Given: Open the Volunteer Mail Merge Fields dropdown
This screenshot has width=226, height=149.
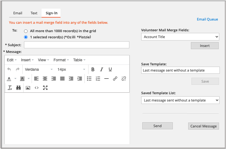Looking at the screenshot, I should point(180,37).
